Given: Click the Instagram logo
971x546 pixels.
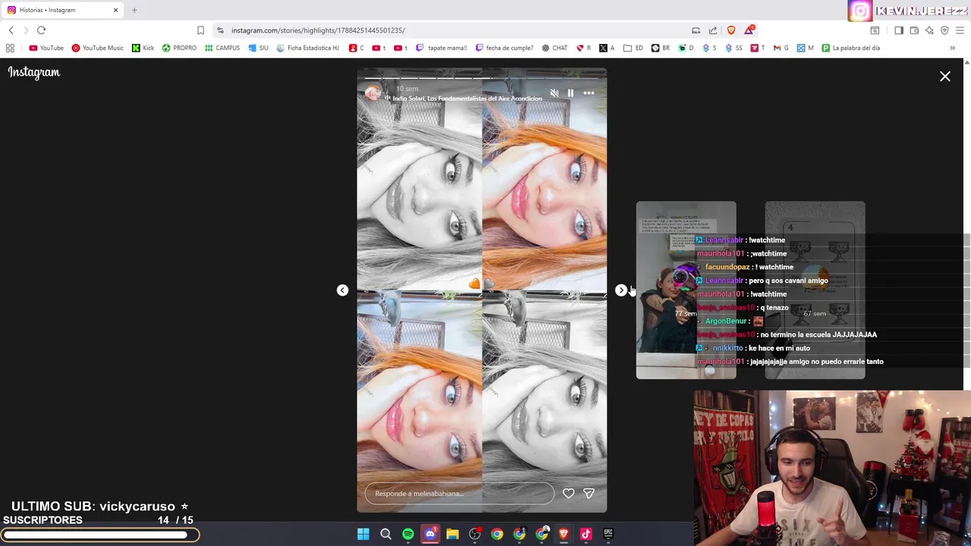Looking at the screenshot, I should pos(34,72).
